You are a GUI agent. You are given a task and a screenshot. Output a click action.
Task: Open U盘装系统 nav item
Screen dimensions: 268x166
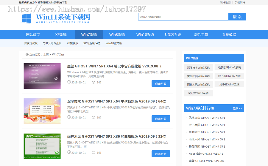173,35
